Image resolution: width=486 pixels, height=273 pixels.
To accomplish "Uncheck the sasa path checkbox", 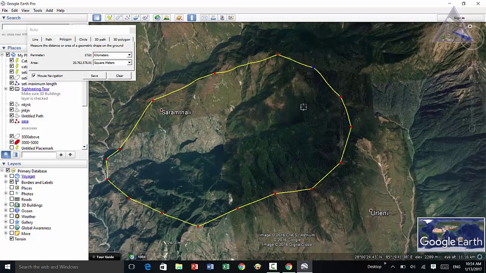I will click(x=12, y=121).
